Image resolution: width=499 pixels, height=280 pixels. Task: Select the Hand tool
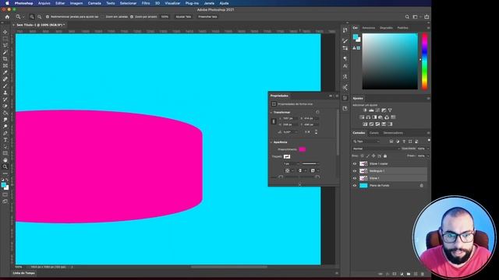5,160
